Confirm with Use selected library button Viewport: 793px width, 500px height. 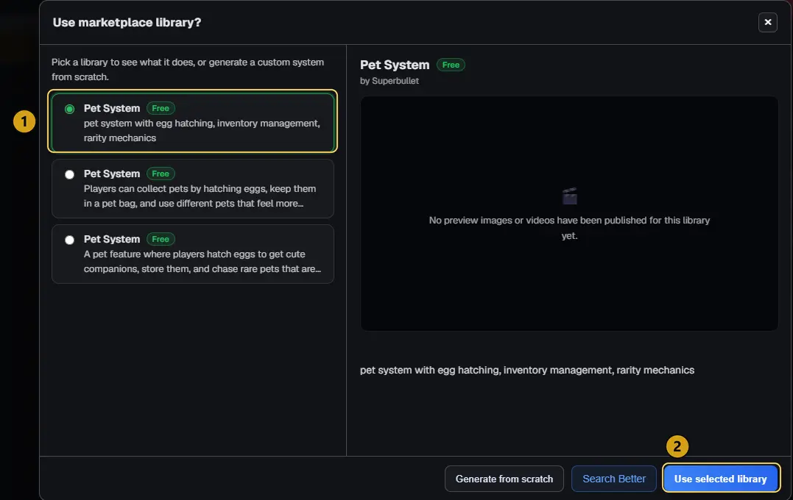(x=721, y=479)
